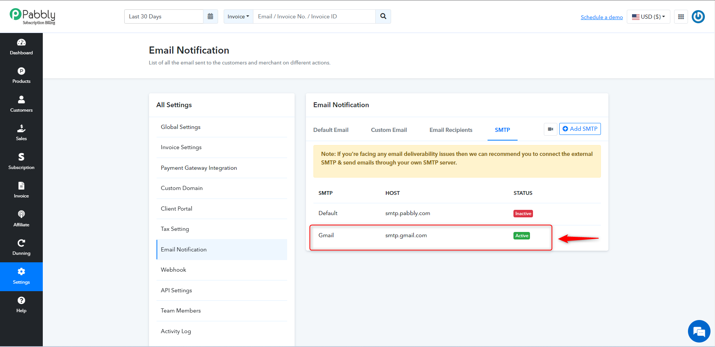This screenshot has width=715, height=347.
Task: Expand the Invoice search type dropdown
Action: click(238, 16)
